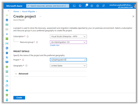Open Resource groups cube icon in sidebar
139x105 pixels.
[7, 43]
